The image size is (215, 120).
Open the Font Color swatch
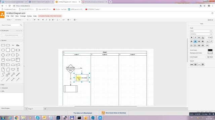tap(210, 50)
